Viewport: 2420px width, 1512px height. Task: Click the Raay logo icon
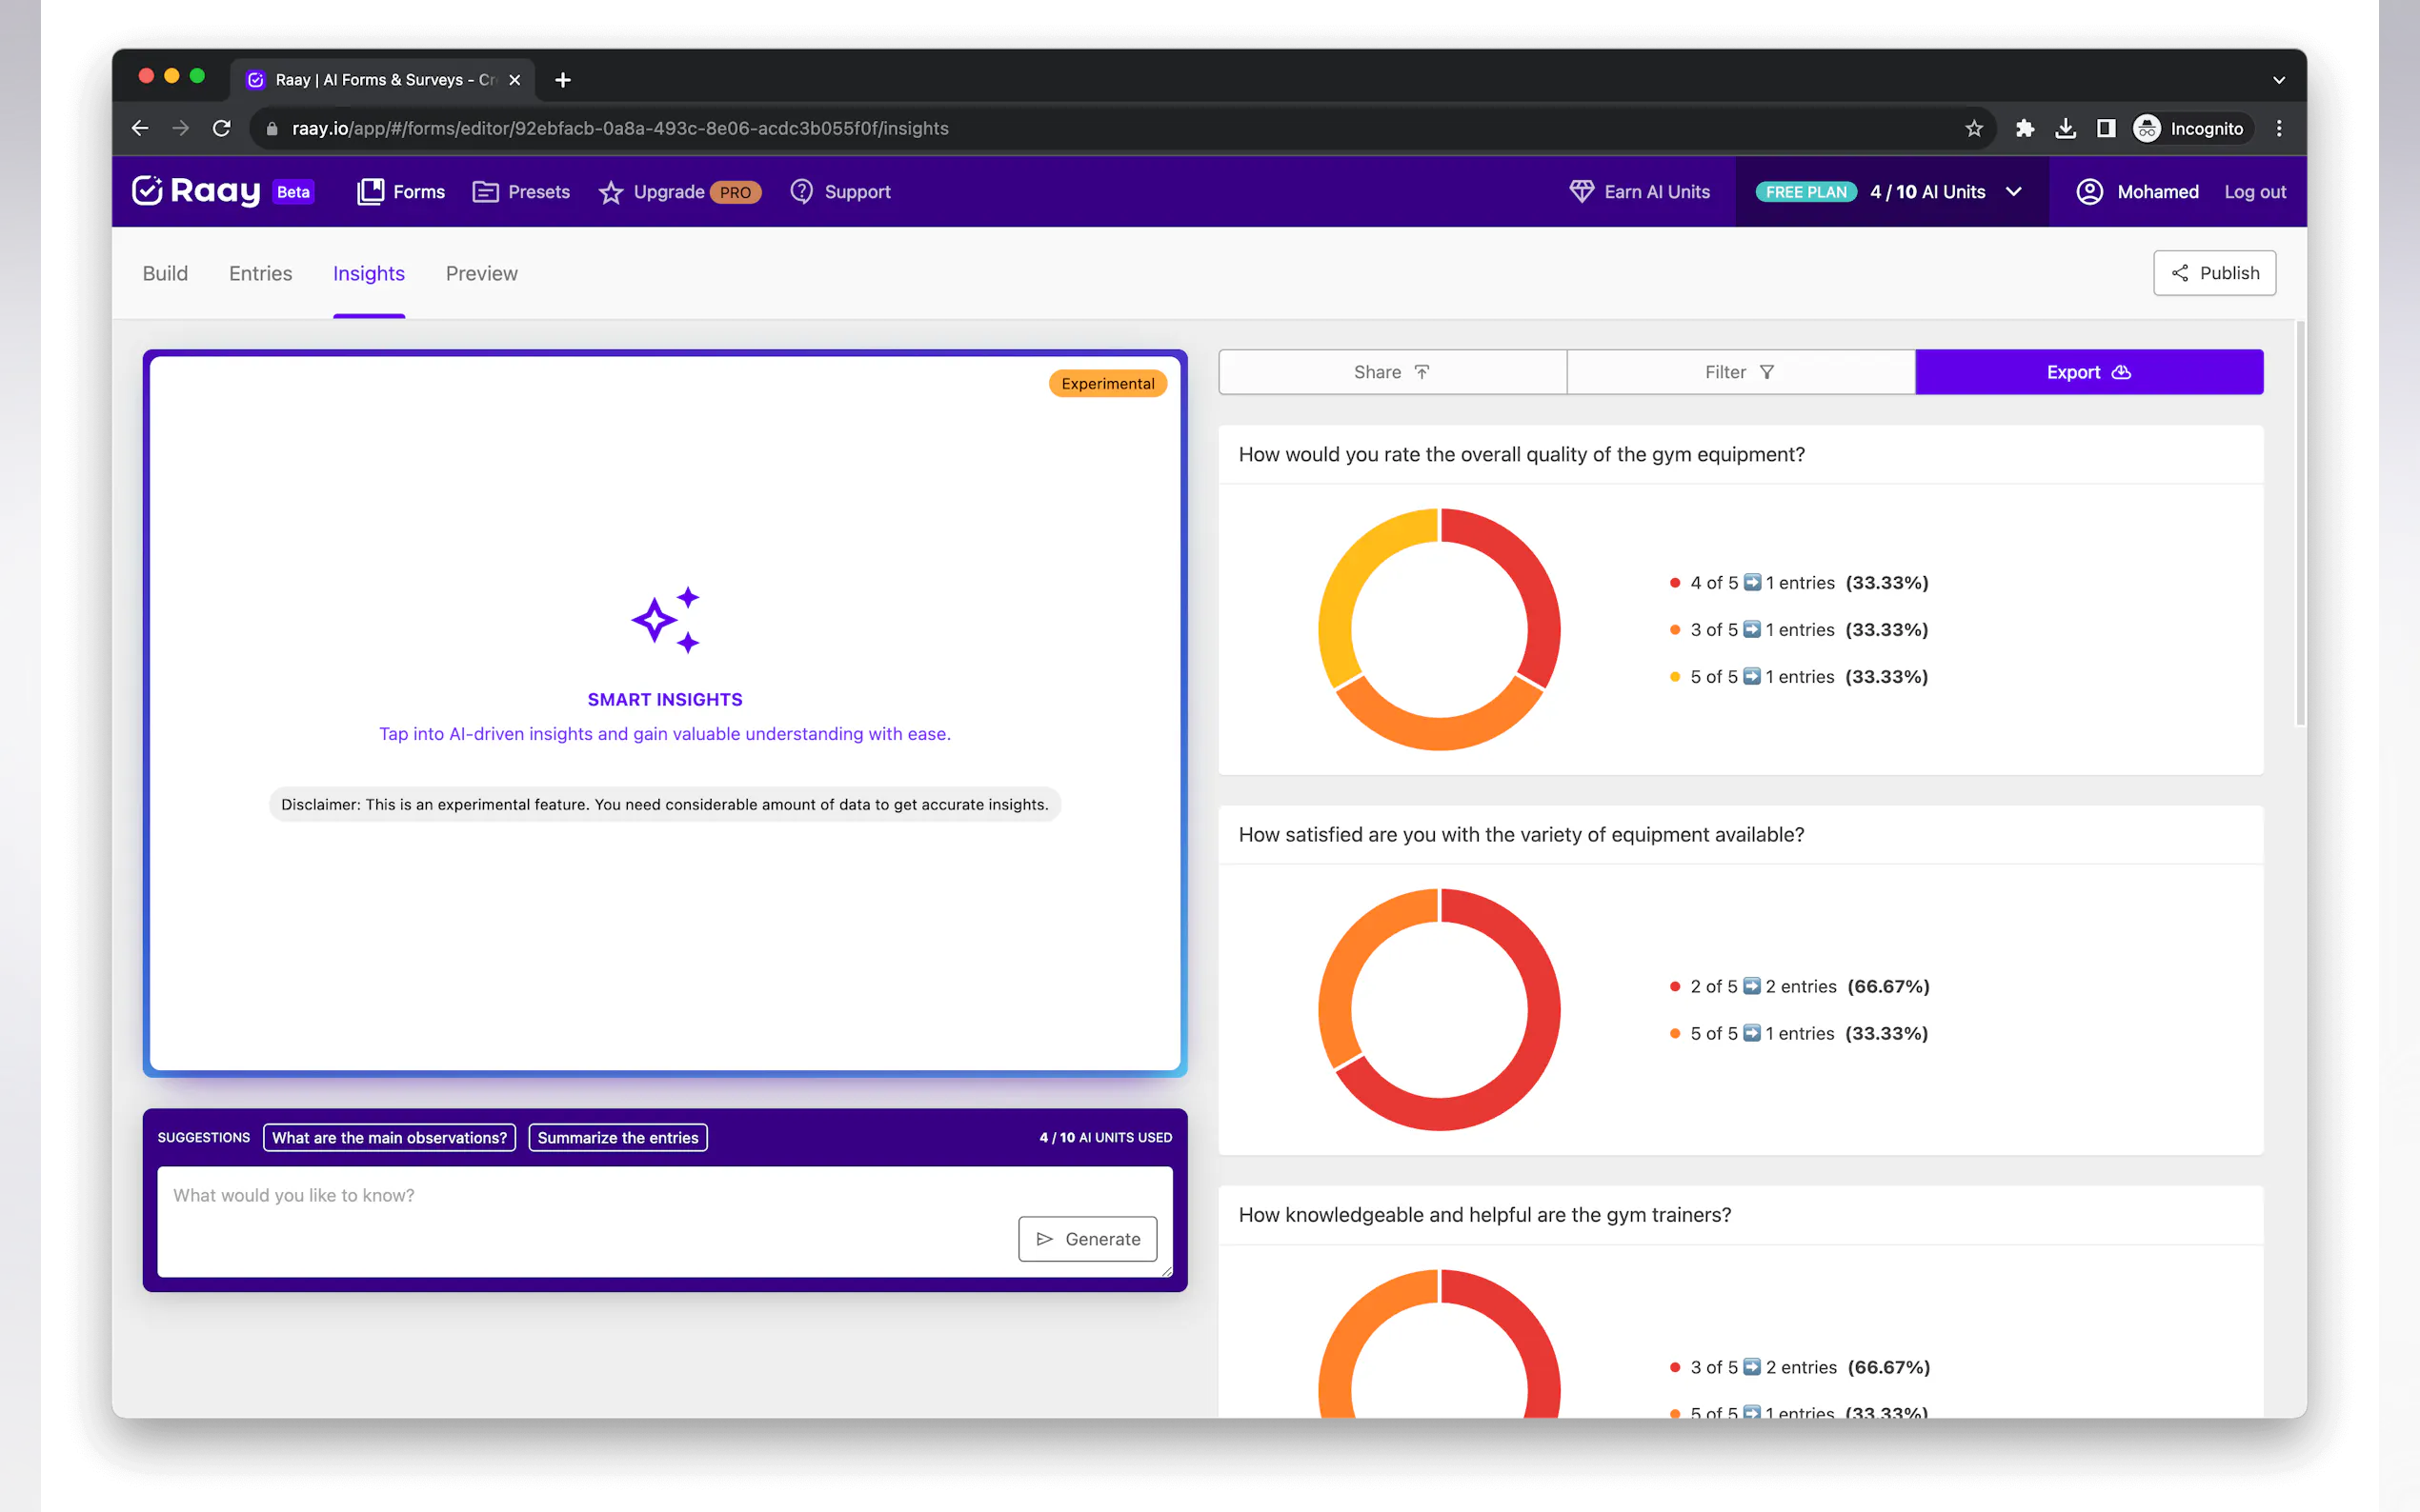point(147,191)
